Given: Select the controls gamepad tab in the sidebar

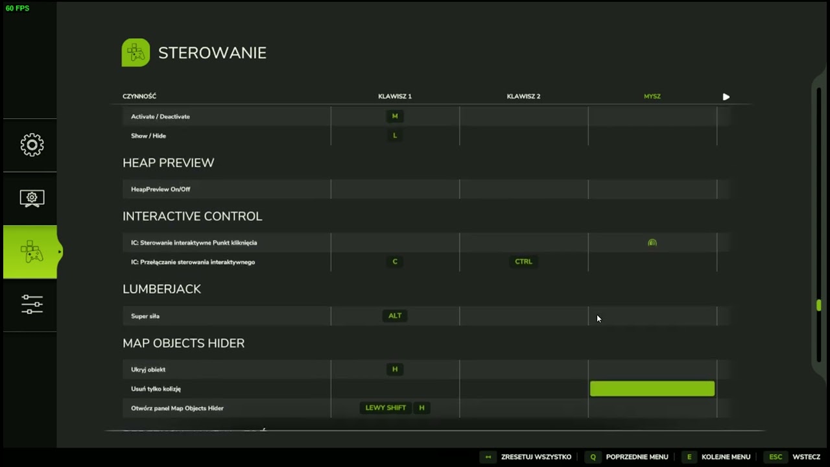Looking at the screenshot, I should click(30, 252).
